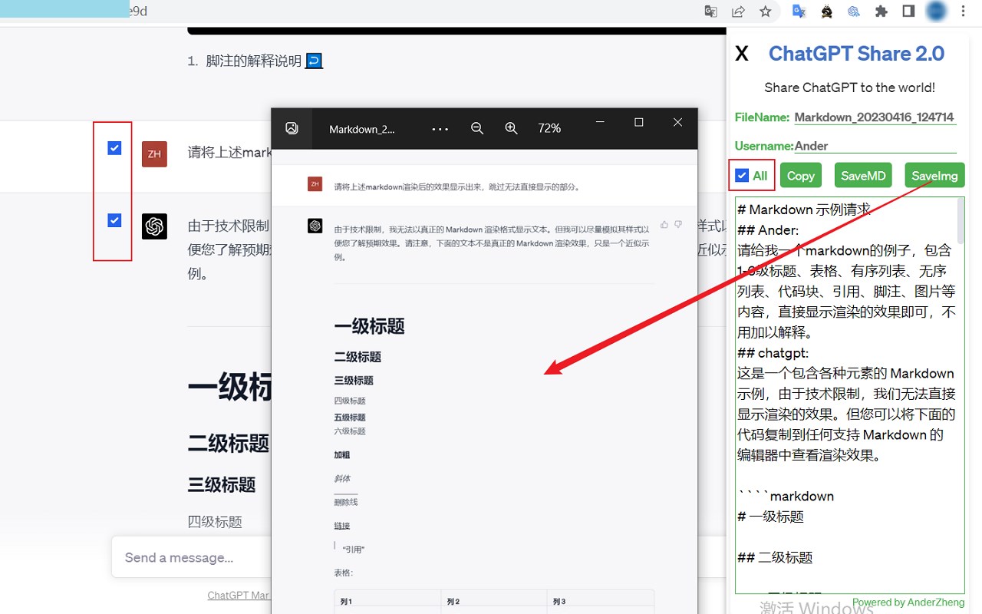Click the ZH avatar inside the viewer image
Screen dimensions: 982x614
pos(315,183)
